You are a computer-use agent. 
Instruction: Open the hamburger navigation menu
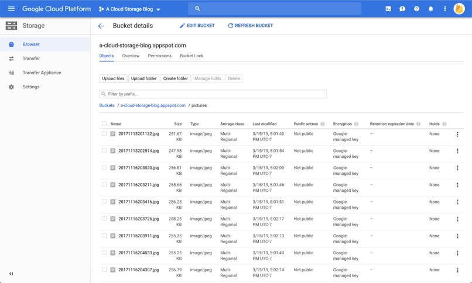coord(11,9)
